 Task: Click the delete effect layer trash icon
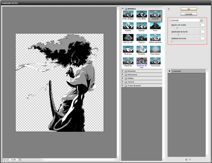pos(190,160)
